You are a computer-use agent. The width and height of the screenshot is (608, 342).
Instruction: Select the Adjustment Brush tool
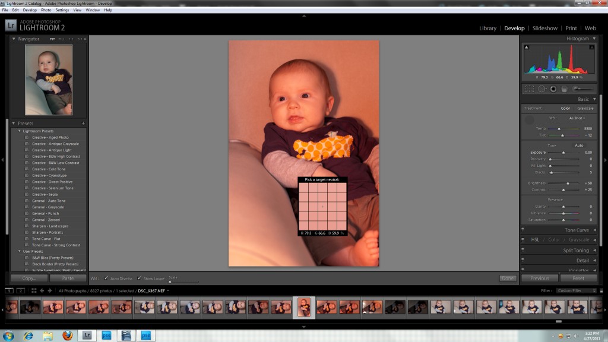tap(582, 89)
